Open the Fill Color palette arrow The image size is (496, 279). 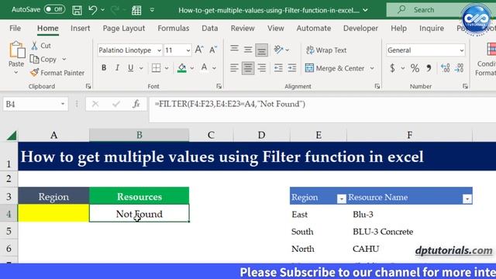[x=192, y=68]
